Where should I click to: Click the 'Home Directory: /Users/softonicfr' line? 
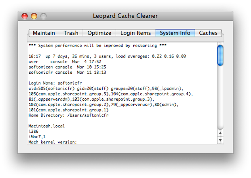click(69, 115)
